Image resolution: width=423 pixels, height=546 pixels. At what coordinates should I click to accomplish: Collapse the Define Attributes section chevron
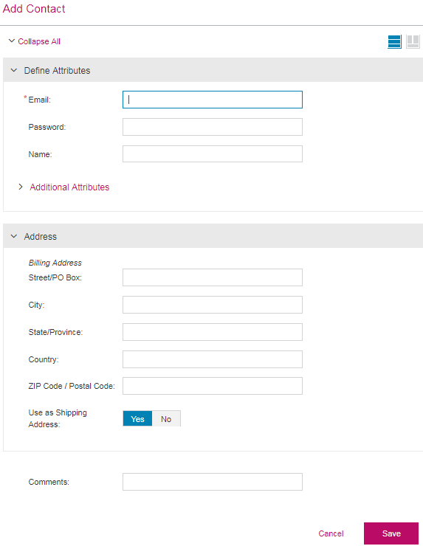coord(14,70)
